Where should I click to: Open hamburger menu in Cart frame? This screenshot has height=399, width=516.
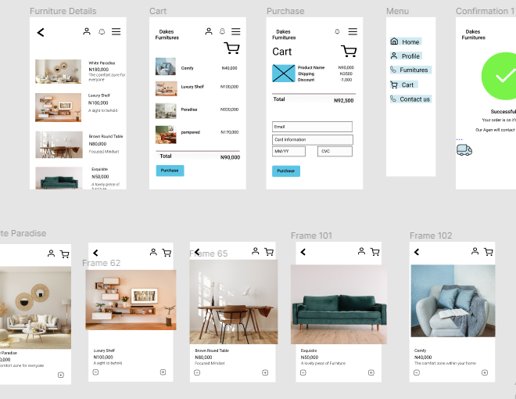(x=235, y=31)
